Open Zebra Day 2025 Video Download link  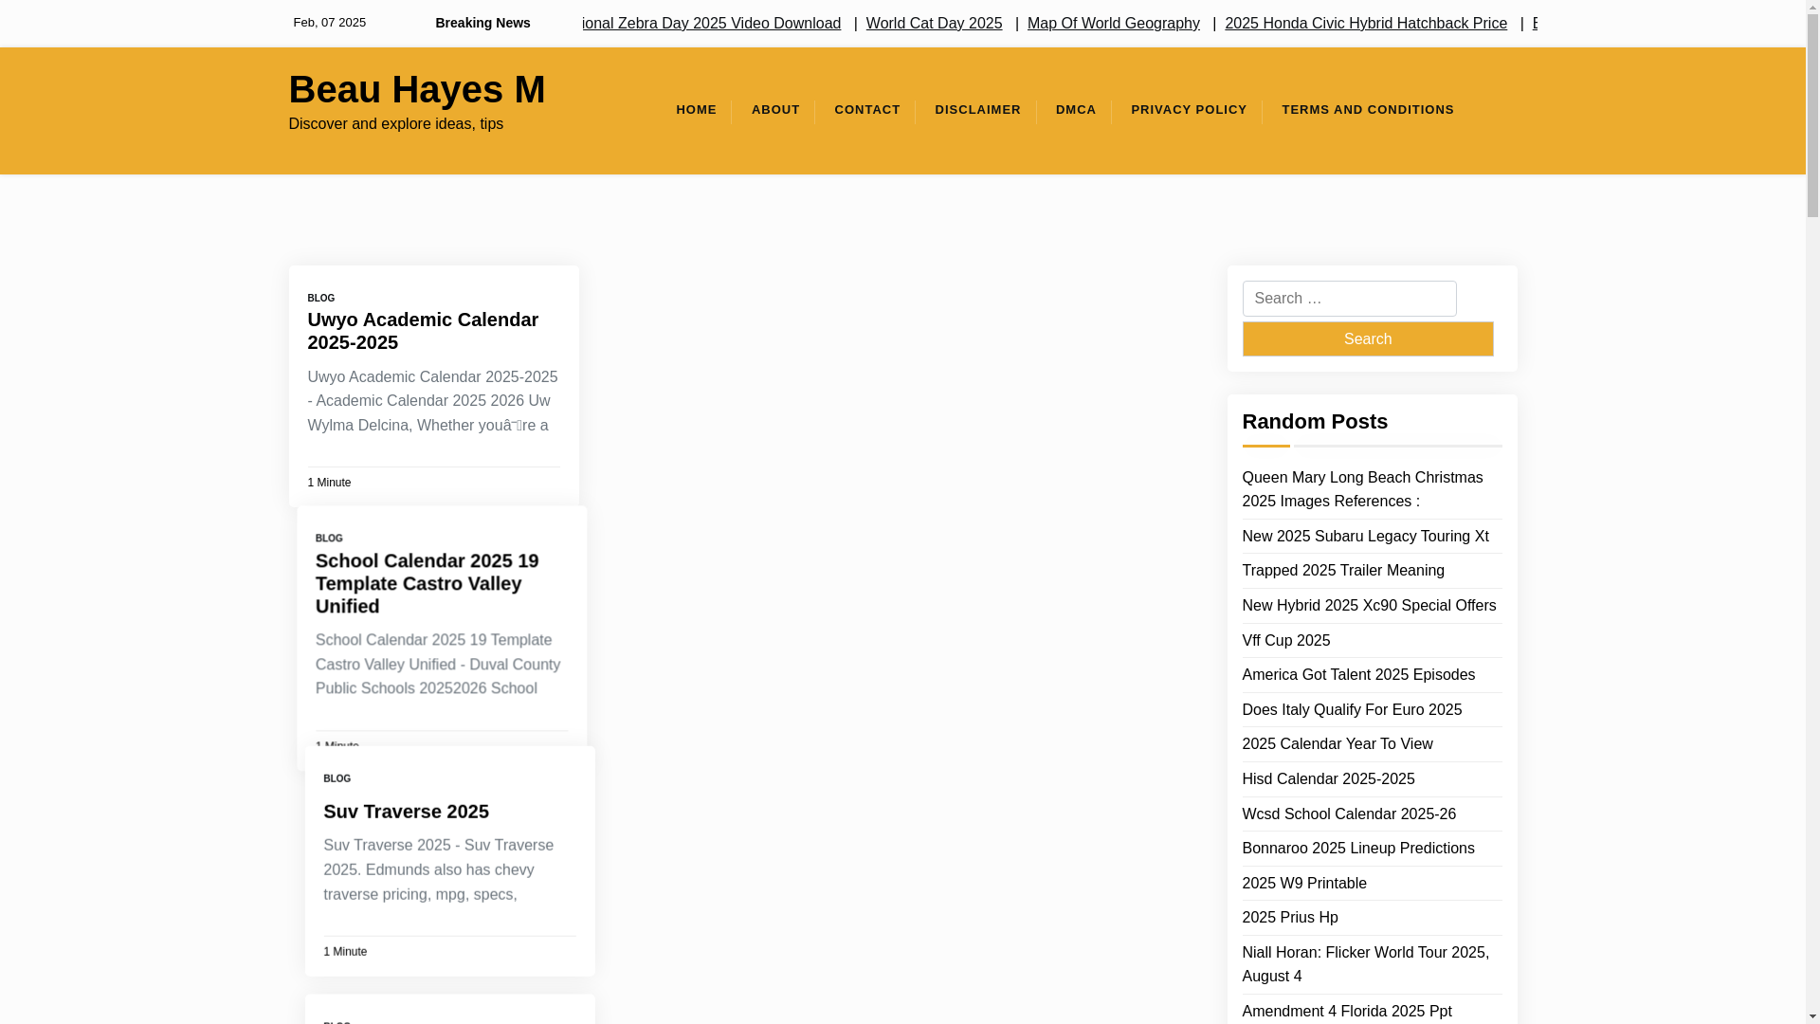711,23
